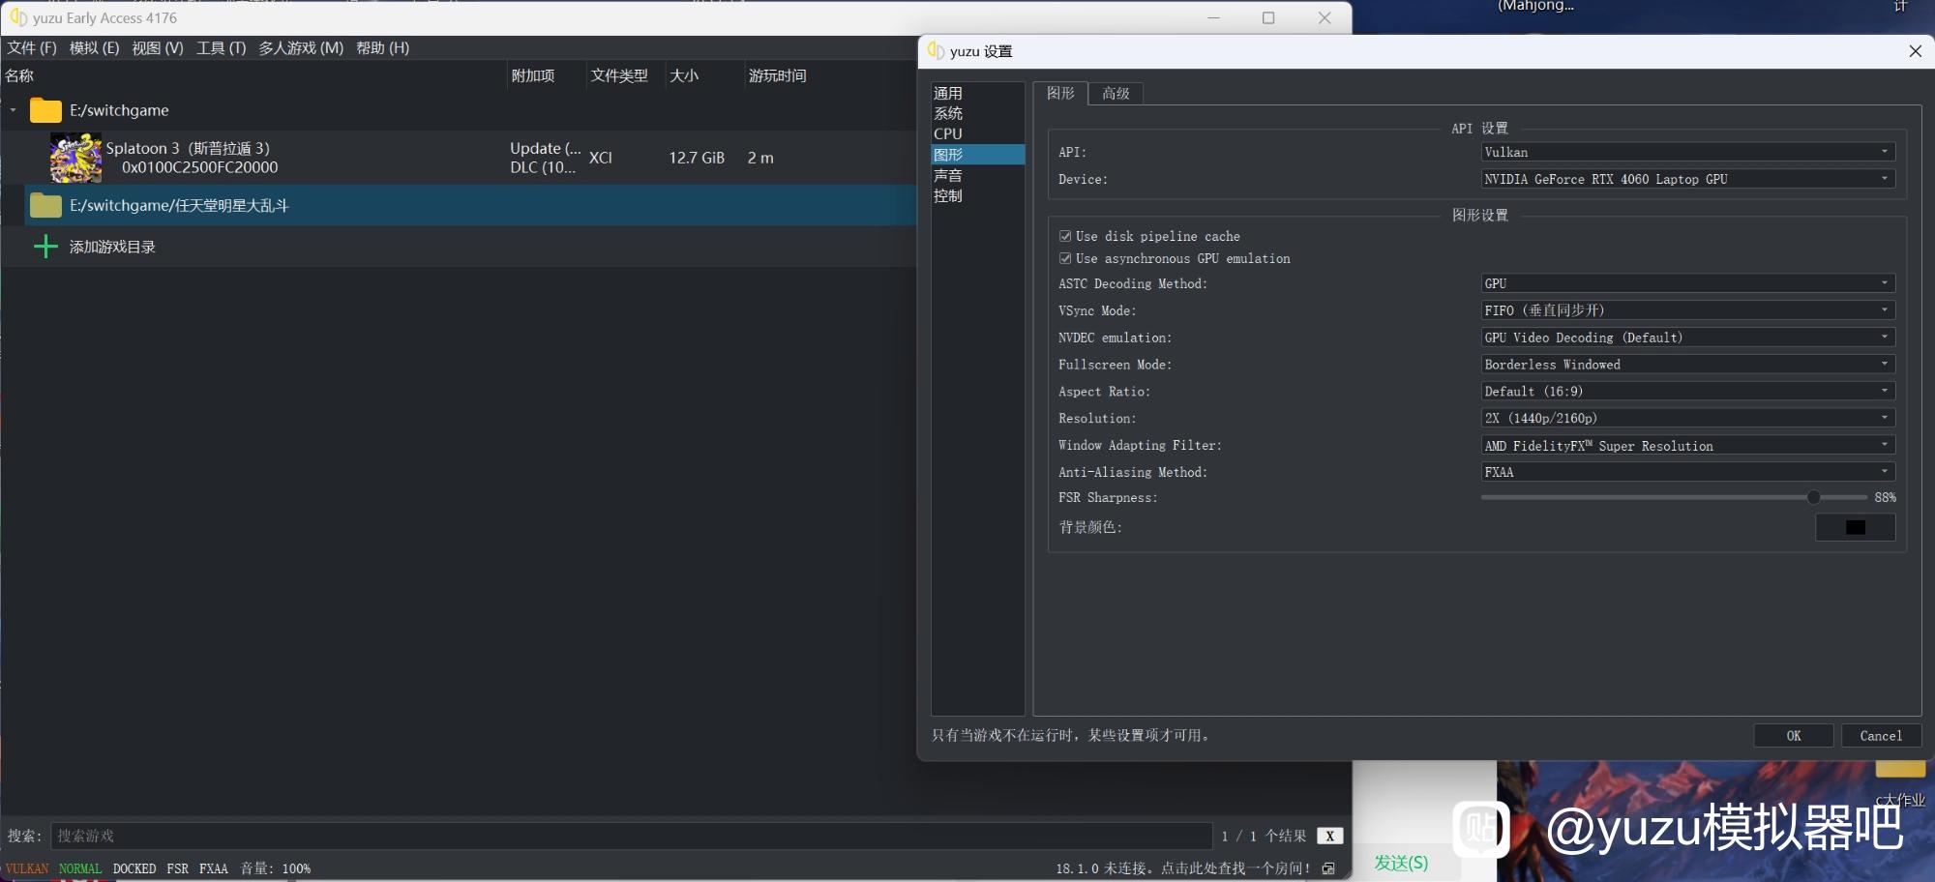The height and width of the screenshot is (882, 1935).
Task: Open Aspect Ratio dropdown
Action: tap(1687, 392)
